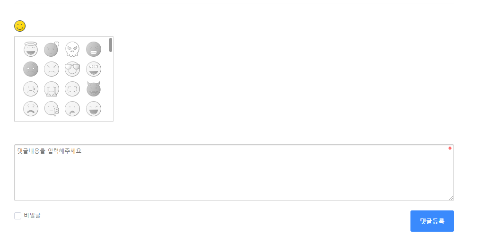Select the clenched-teeth grimace emoticon

pos(94,49)
